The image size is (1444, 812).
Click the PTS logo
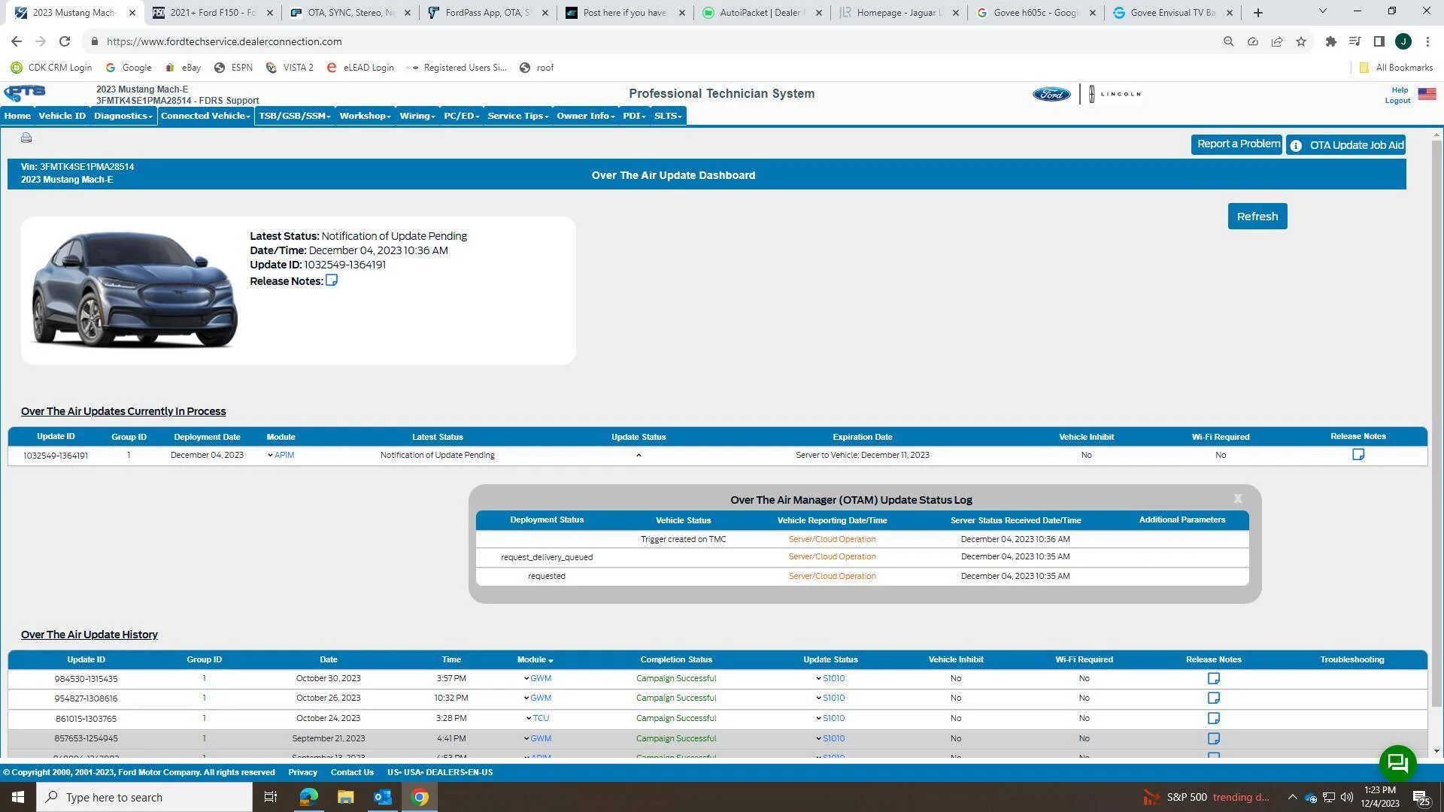tap(25, 93)
